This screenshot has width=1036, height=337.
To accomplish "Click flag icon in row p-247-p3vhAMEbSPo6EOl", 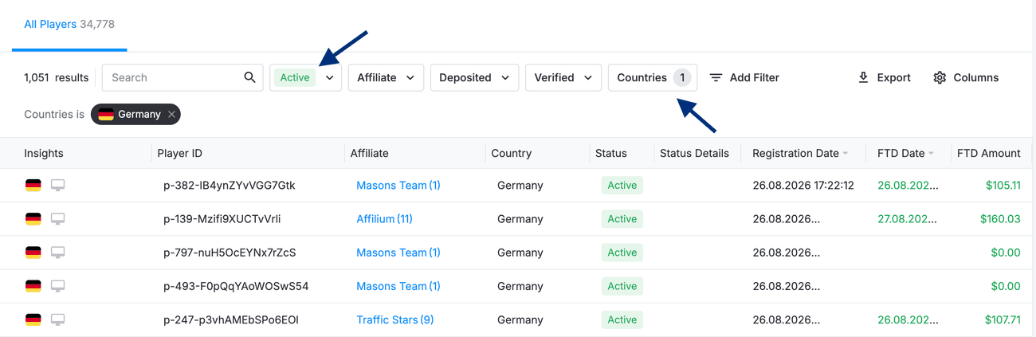I will coord(33,319).
